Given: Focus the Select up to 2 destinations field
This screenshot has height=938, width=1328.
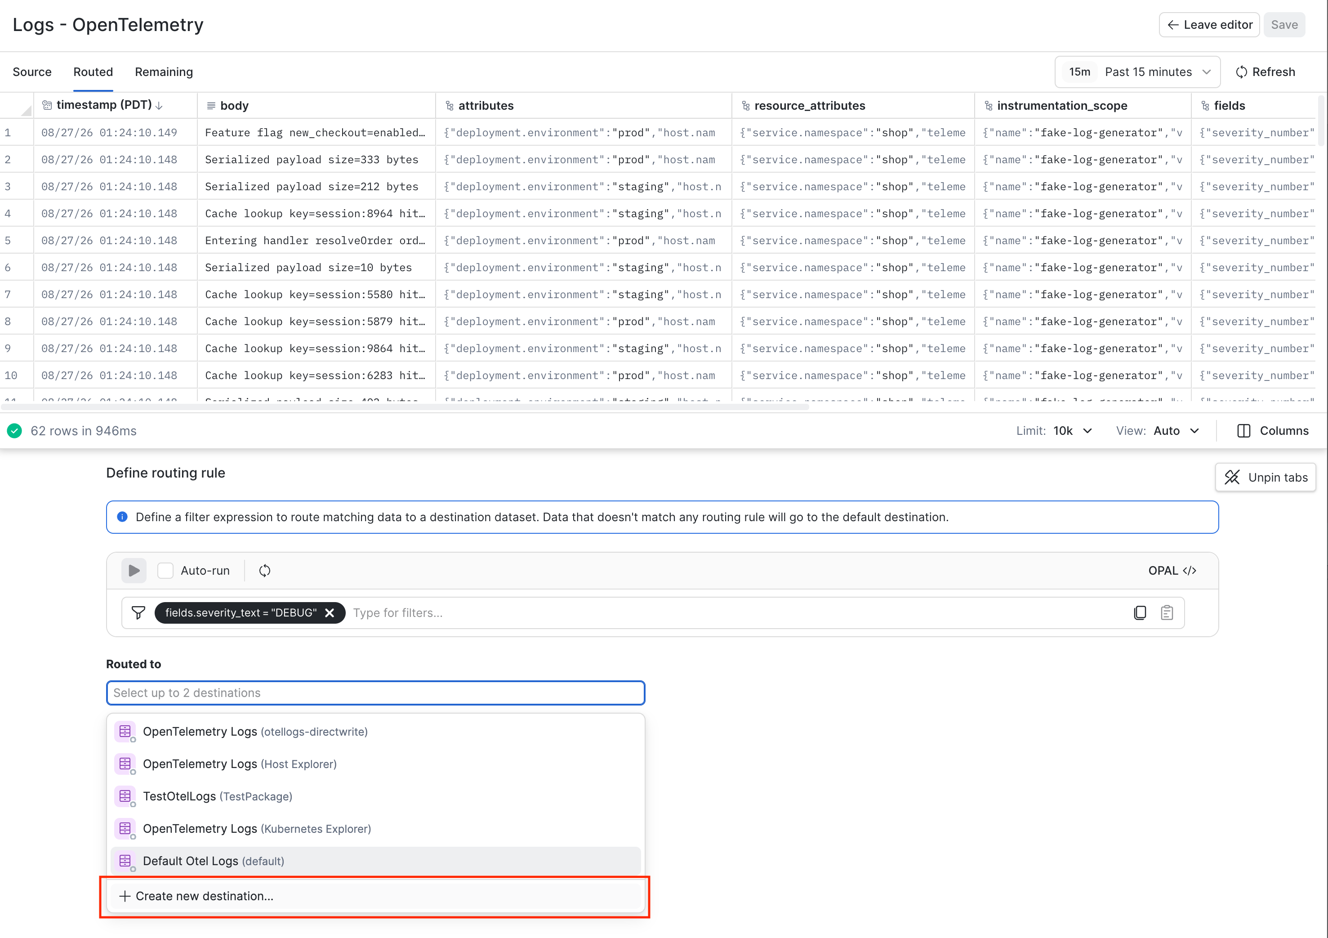Looking at the screenshot, I should pos(375,692).
